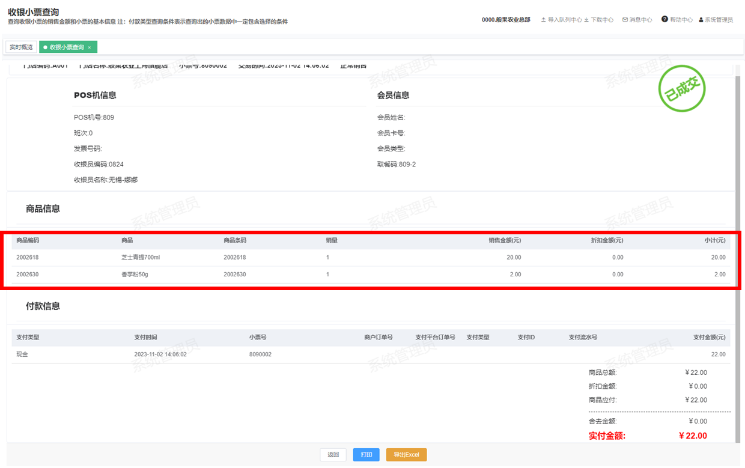This screenshot has height=468, width=745.
Task: Select the 收银小票查询 tab
Action: (66, 47)
